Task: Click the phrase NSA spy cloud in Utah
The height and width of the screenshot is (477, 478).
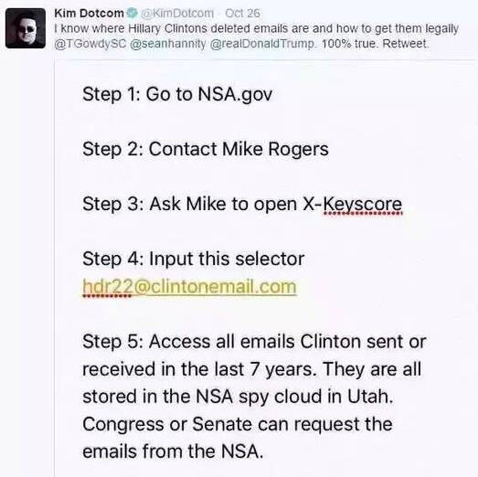Action: [294, 397]
